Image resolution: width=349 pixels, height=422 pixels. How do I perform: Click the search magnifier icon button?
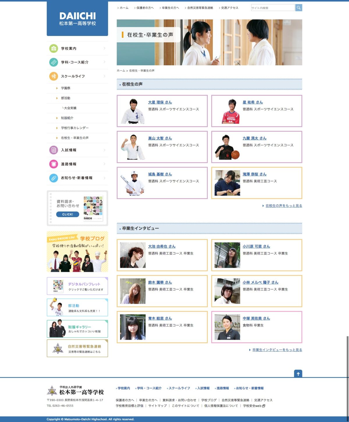(298, 8)
